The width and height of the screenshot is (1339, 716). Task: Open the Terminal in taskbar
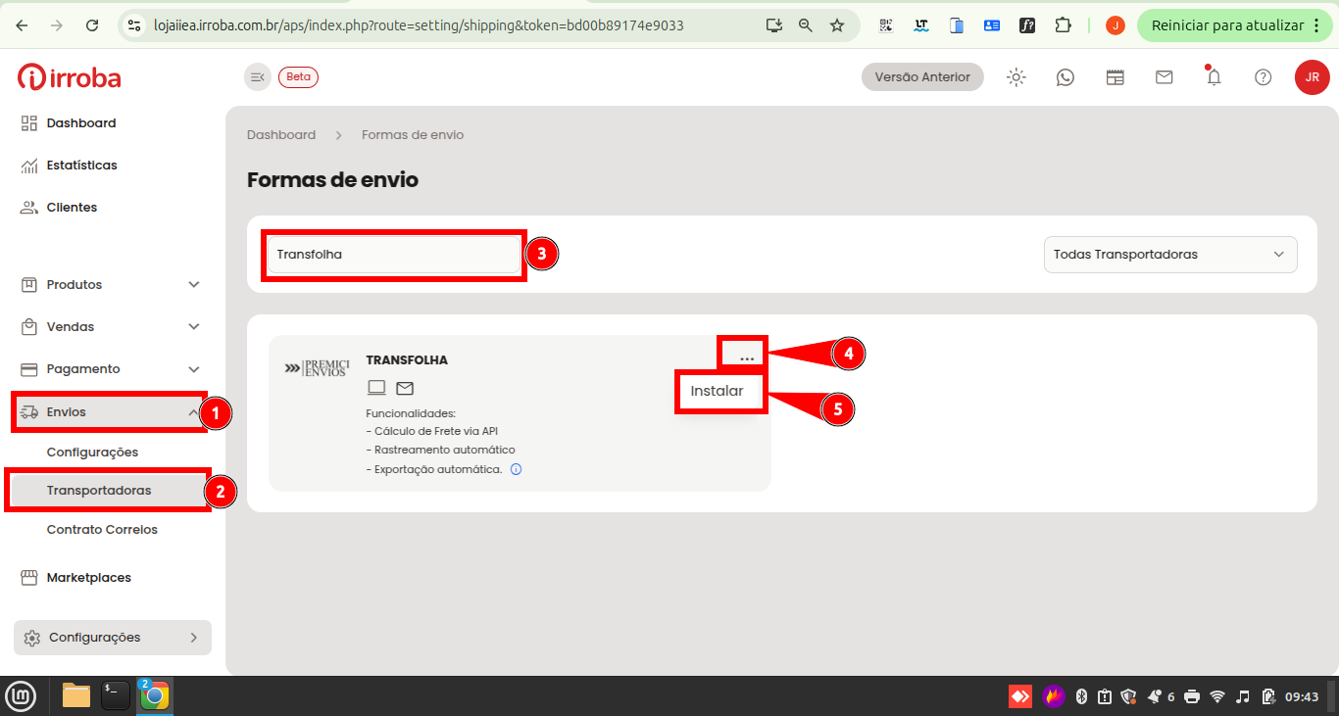coord(116,696)
